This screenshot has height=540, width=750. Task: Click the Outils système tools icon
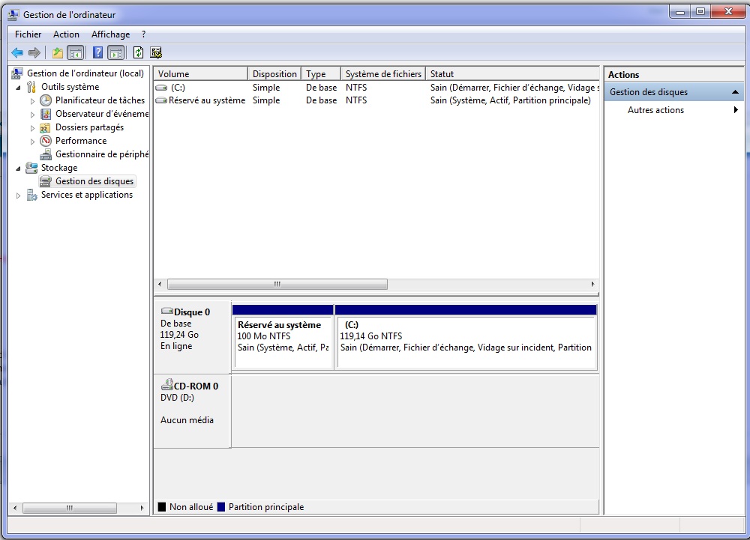[31, 87]
